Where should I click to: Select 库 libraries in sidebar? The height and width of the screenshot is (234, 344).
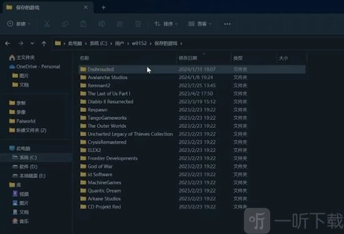tap(15, 185)
